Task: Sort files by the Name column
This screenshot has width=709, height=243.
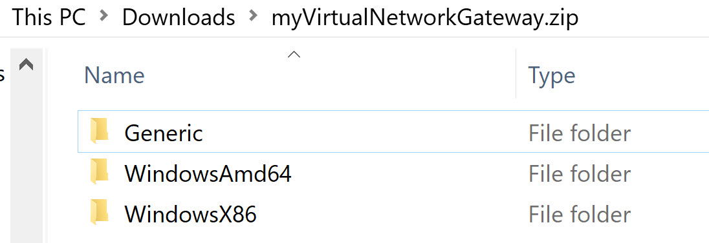Action: pyautogui.click(x=115, y=75)
